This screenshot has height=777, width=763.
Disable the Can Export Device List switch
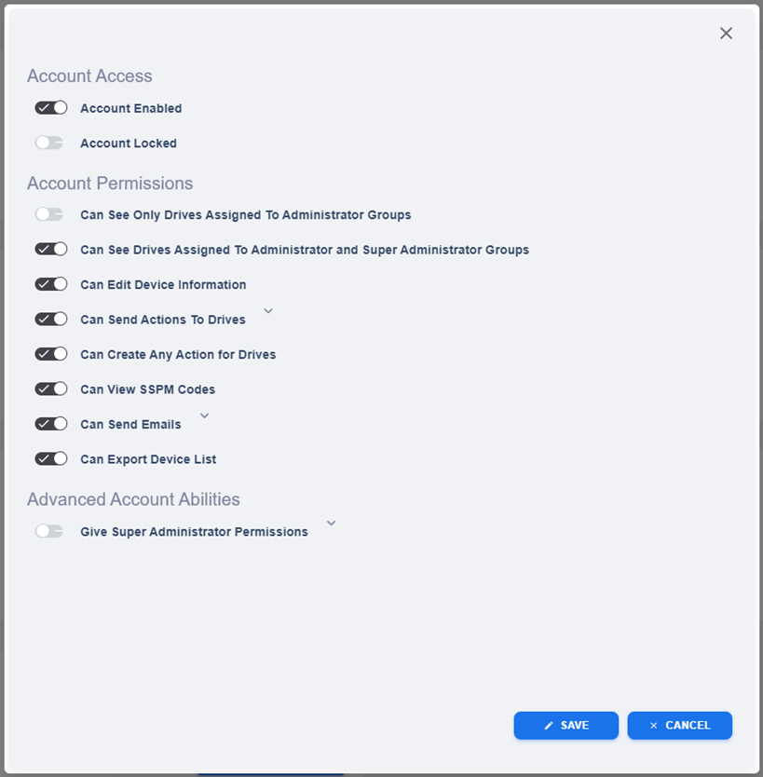(x=51, y=459)
